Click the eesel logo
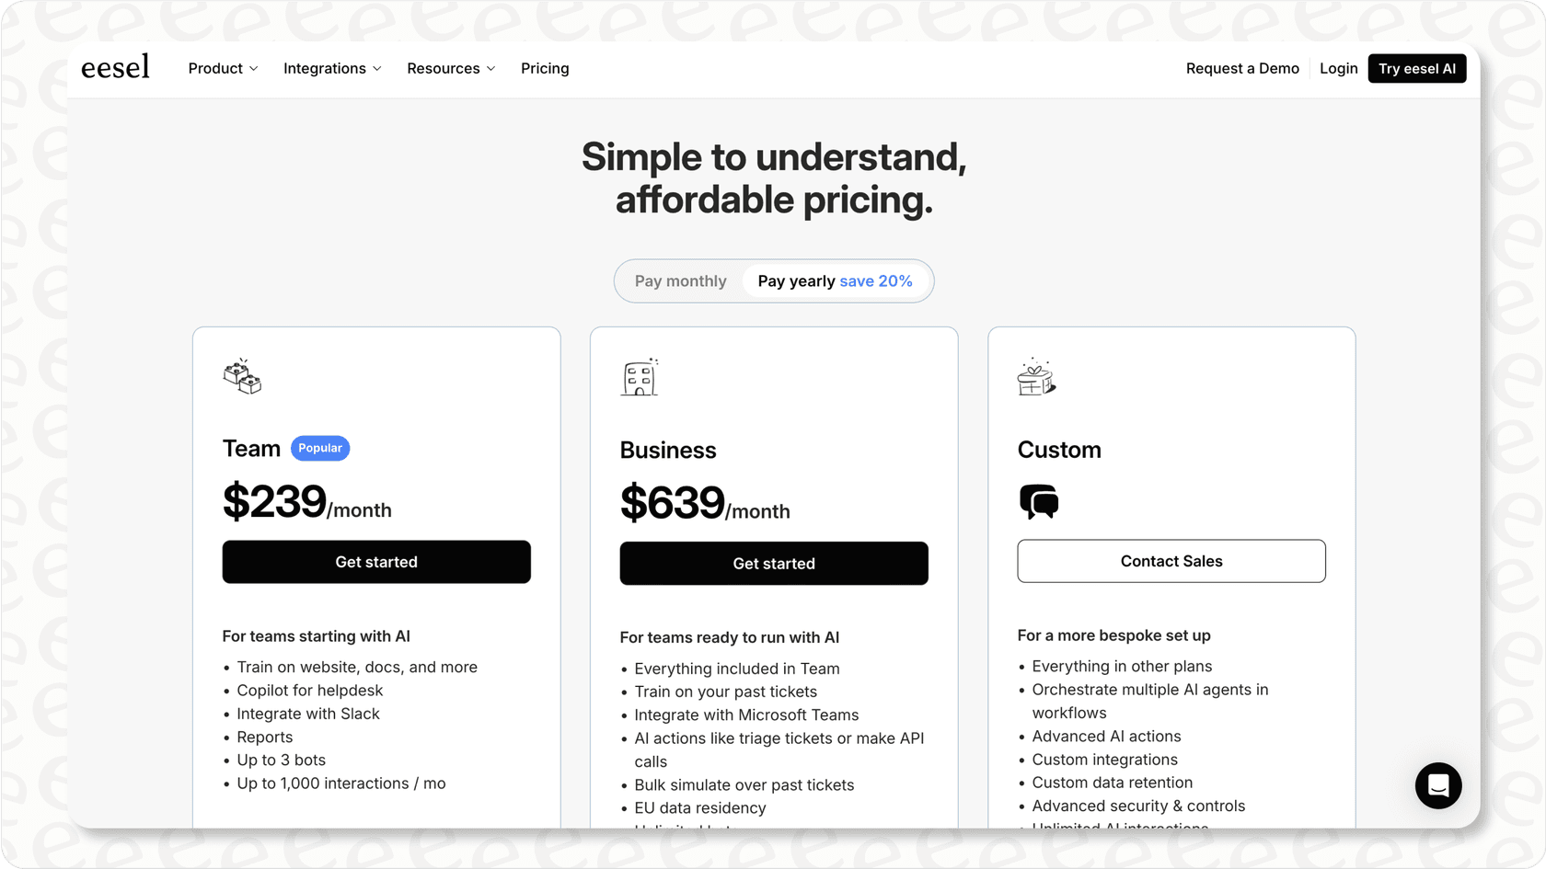 point(115,68)
